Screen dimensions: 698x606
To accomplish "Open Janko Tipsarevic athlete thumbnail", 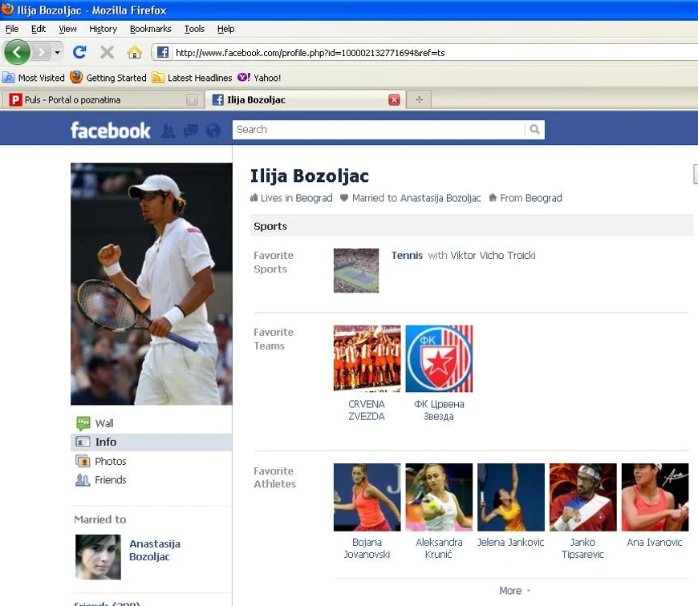I will click(582, 497).
